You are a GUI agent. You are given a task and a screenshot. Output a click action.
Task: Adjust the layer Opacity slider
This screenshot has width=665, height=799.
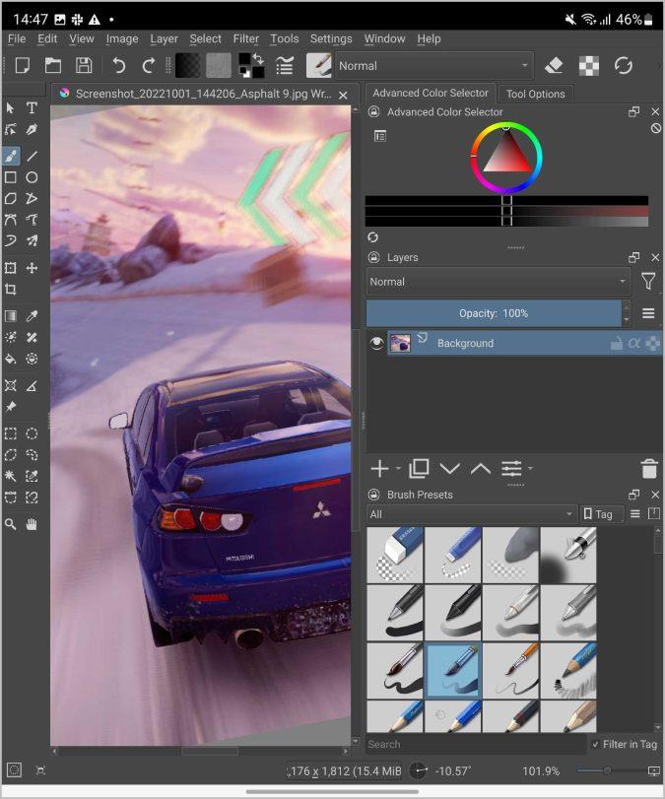494,313
